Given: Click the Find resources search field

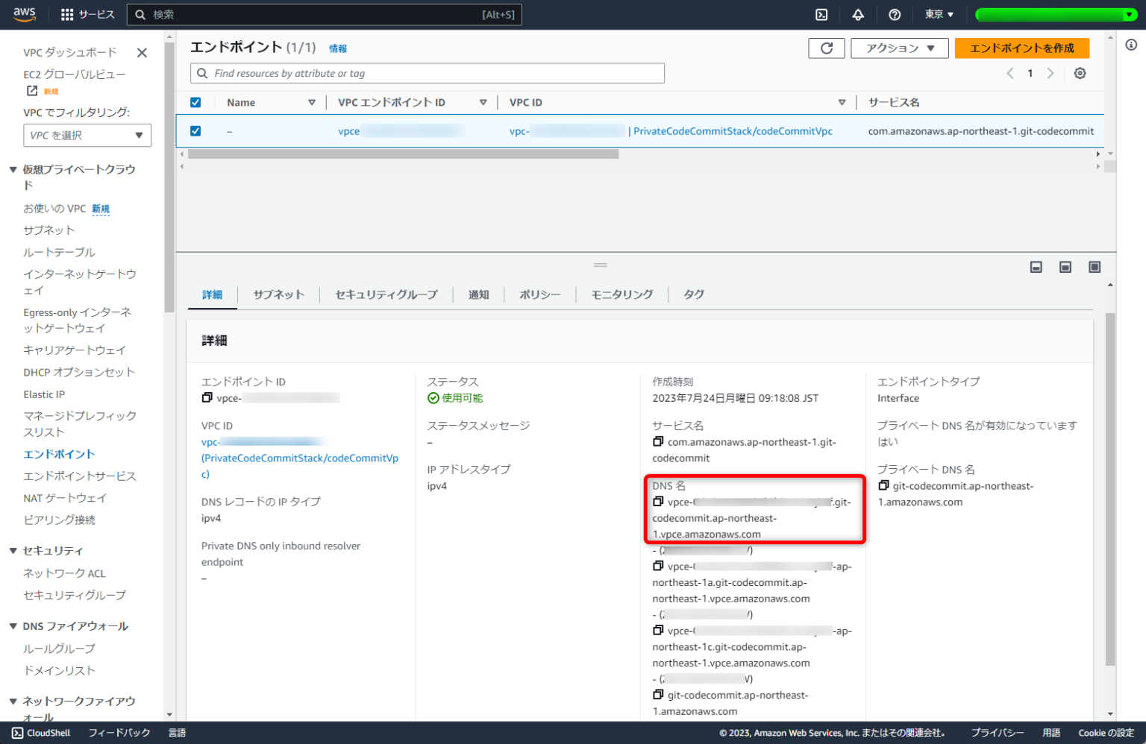Looking at the screenshot, I should (427, 73).
